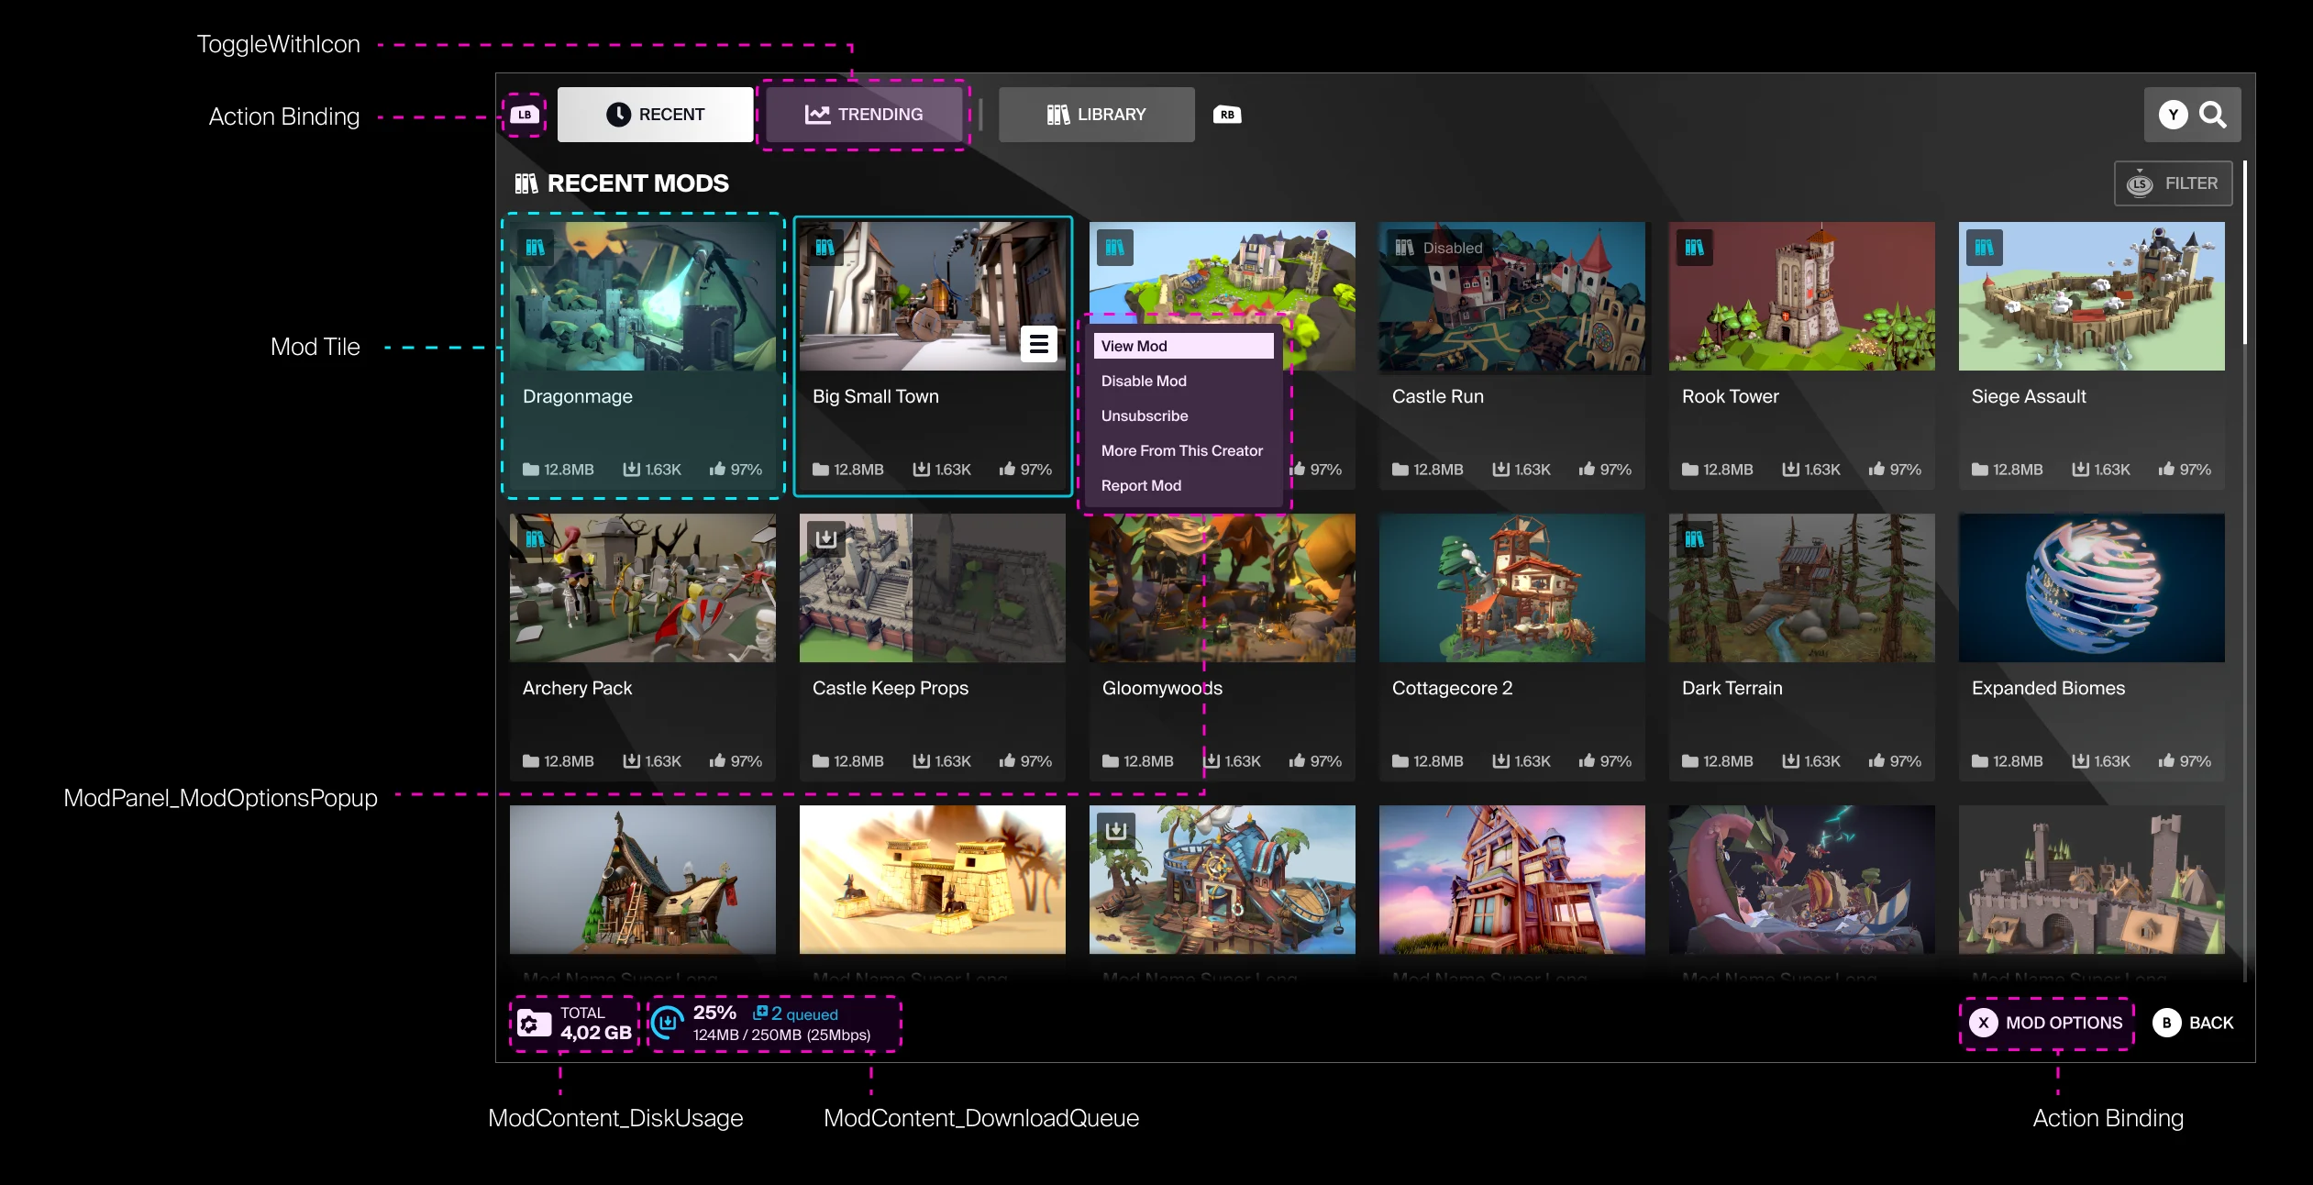Open the Filter options
Image resolution: width=2313 pixels, height=1185 pixels.
(2174, 183)
